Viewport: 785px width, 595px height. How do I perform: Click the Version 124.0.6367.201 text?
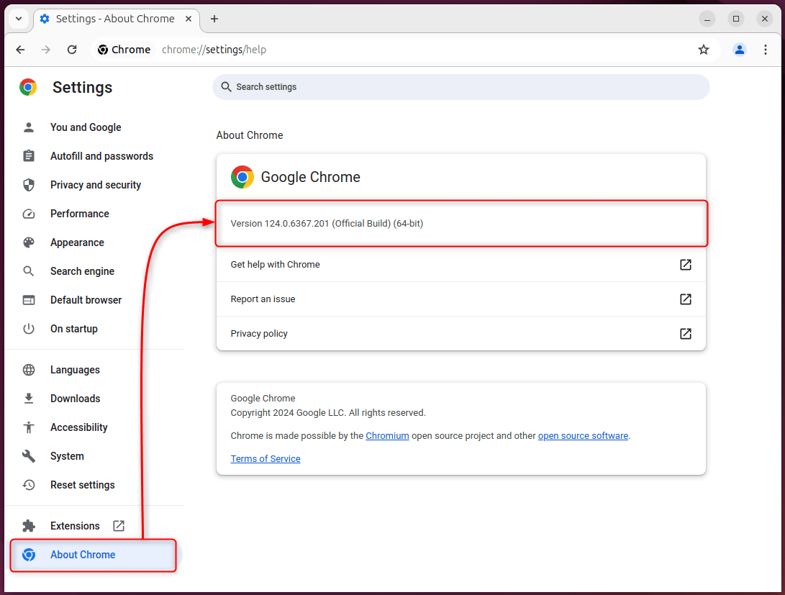[327, 224]
